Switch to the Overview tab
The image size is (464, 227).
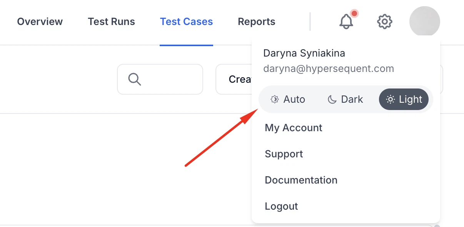click(x=40, y=22)
